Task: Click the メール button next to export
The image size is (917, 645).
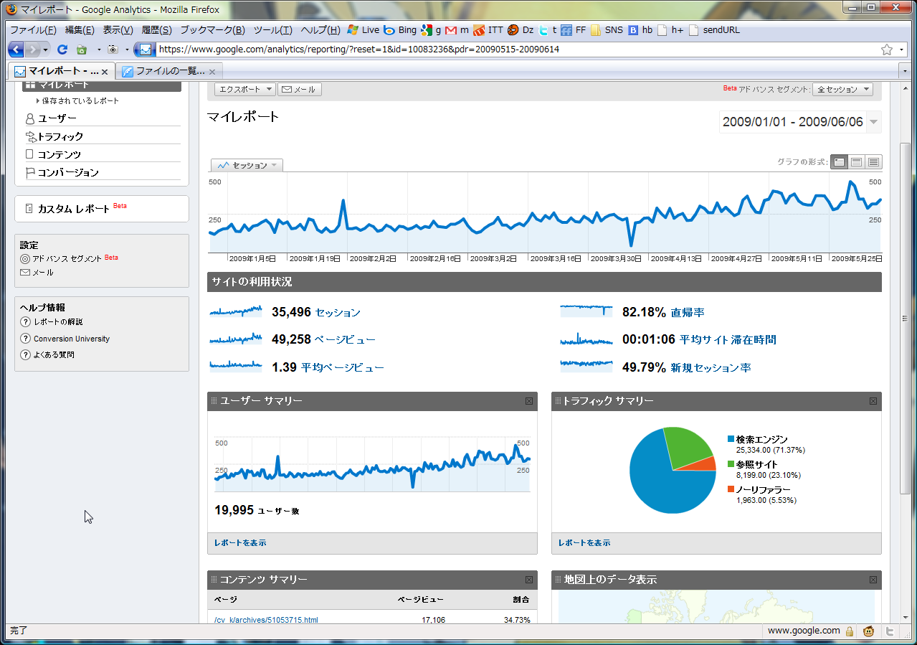Action: click(x=300, y=90)
